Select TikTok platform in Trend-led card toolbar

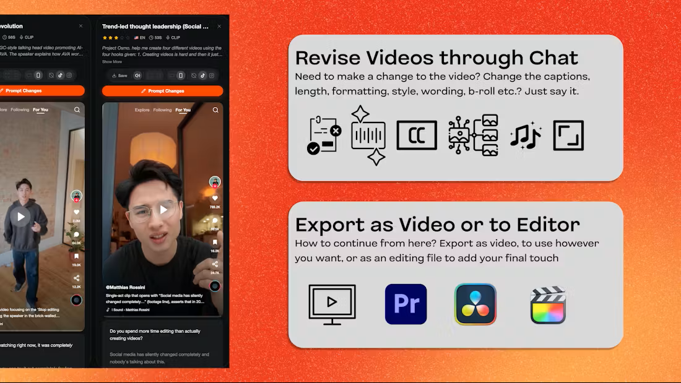pyautogui.click(x=203, y=75)
